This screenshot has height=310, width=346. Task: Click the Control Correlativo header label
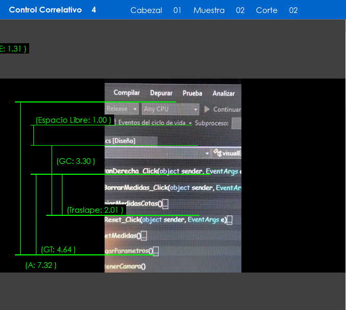coord(45,10)
